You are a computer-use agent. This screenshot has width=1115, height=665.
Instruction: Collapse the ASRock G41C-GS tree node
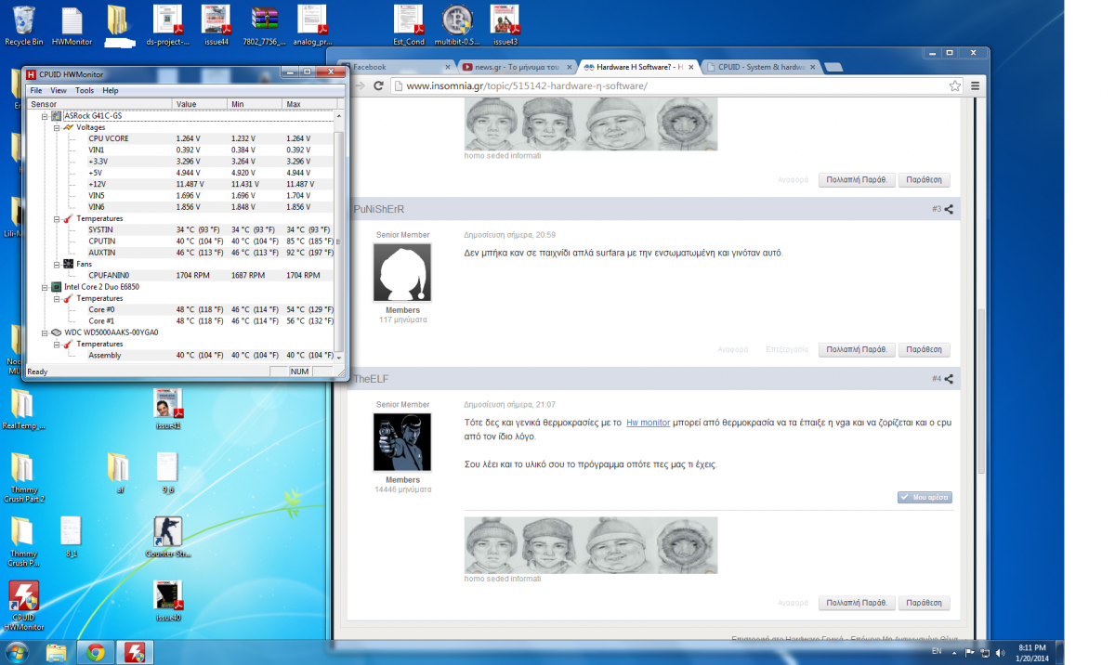[x=44, y=116]
